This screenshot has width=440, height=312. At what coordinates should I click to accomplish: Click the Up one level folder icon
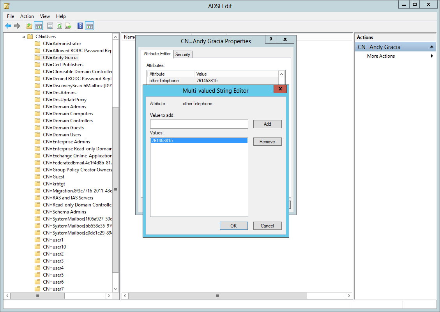point(29,26)
